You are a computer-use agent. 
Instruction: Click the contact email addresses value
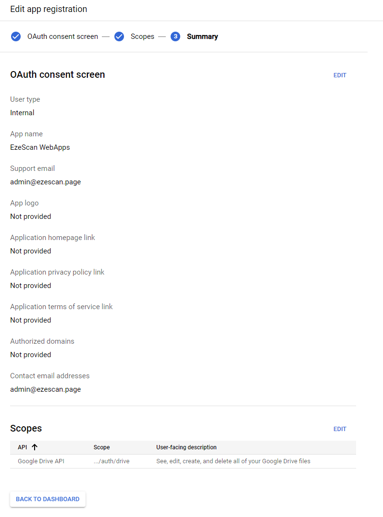pyautogui.click(x=46, y=389)
